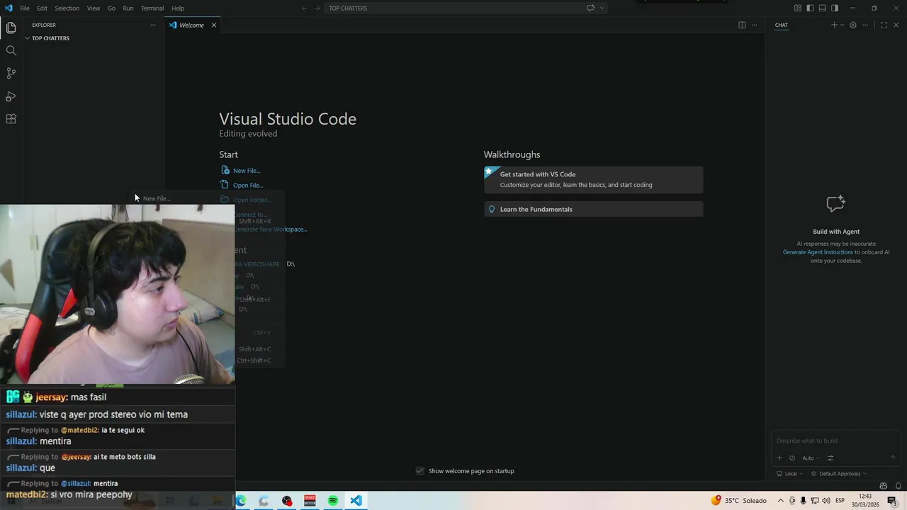Open notifications bell in status bar

898,486
